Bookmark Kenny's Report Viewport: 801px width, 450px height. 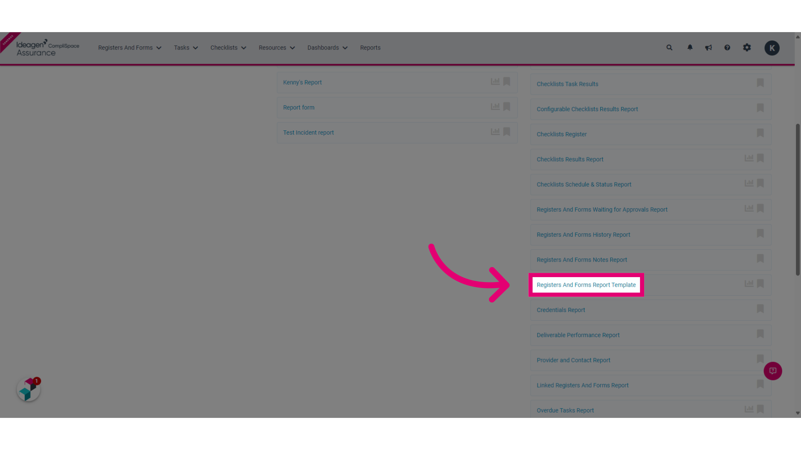pos(506,82)
